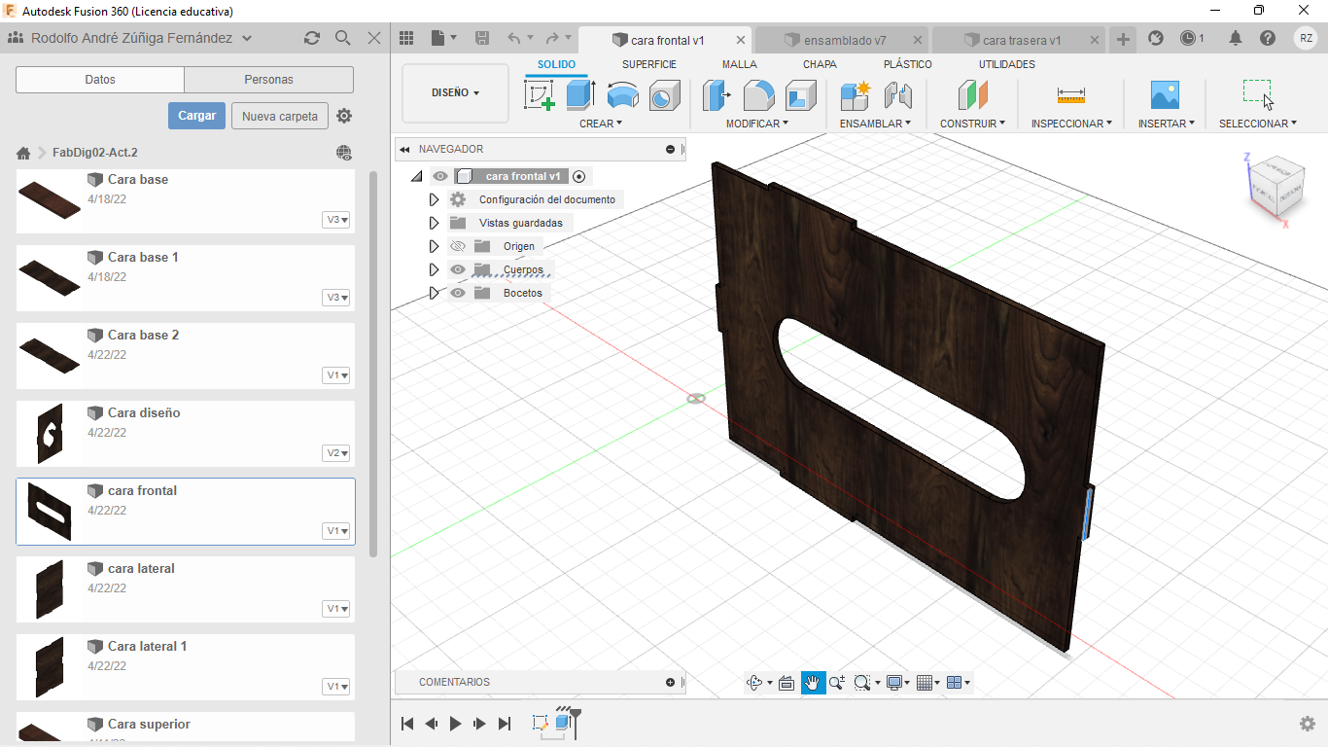Open the Measure tool under Inspeccionar

[1070, 95]
